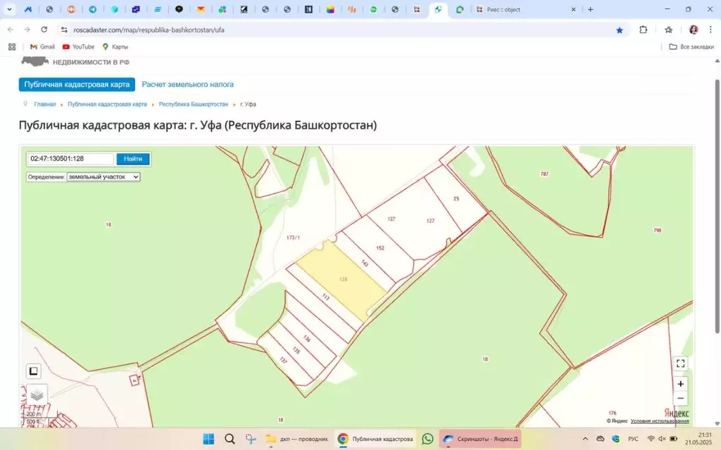The image size is (721, 450).
Task: Expand the 'земельный участок' dropdown
Action: coord(104,177)
